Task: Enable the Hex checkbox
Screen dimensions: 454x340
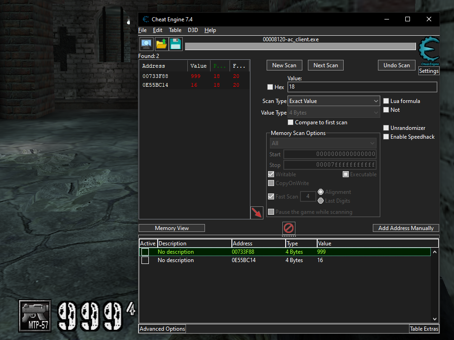Action: point(270,87)
